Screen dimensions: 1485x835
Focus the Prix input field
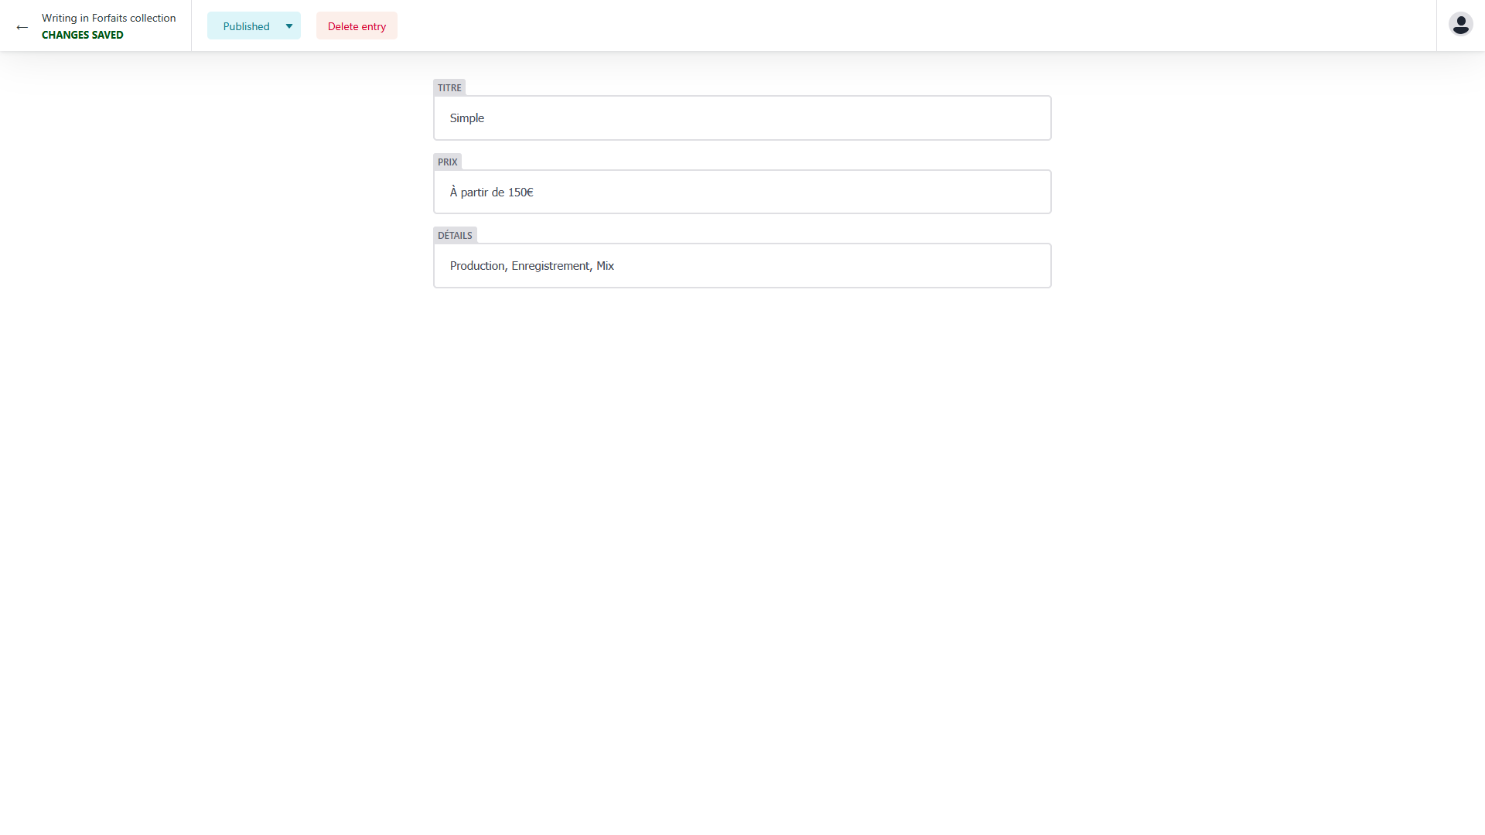tap(741, 193)
